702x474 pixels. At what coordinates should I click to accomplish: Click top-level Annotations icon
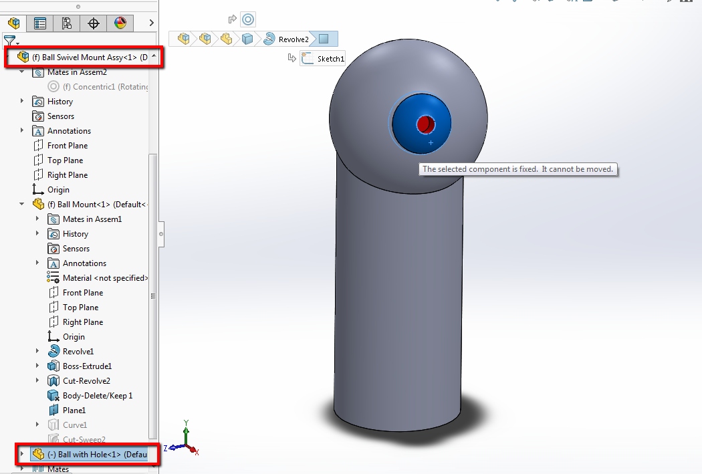(38, 131)
